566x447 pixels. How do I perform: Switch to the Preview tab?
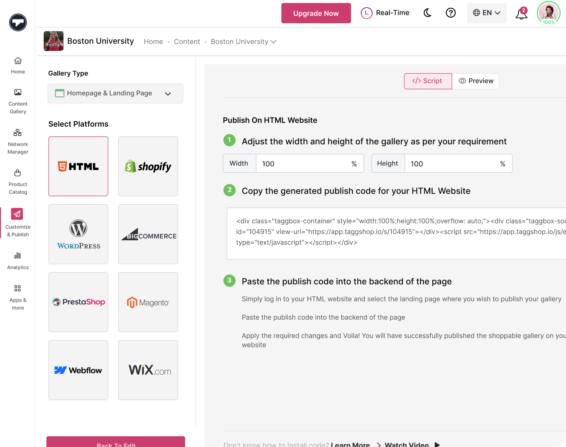[476, 81]
